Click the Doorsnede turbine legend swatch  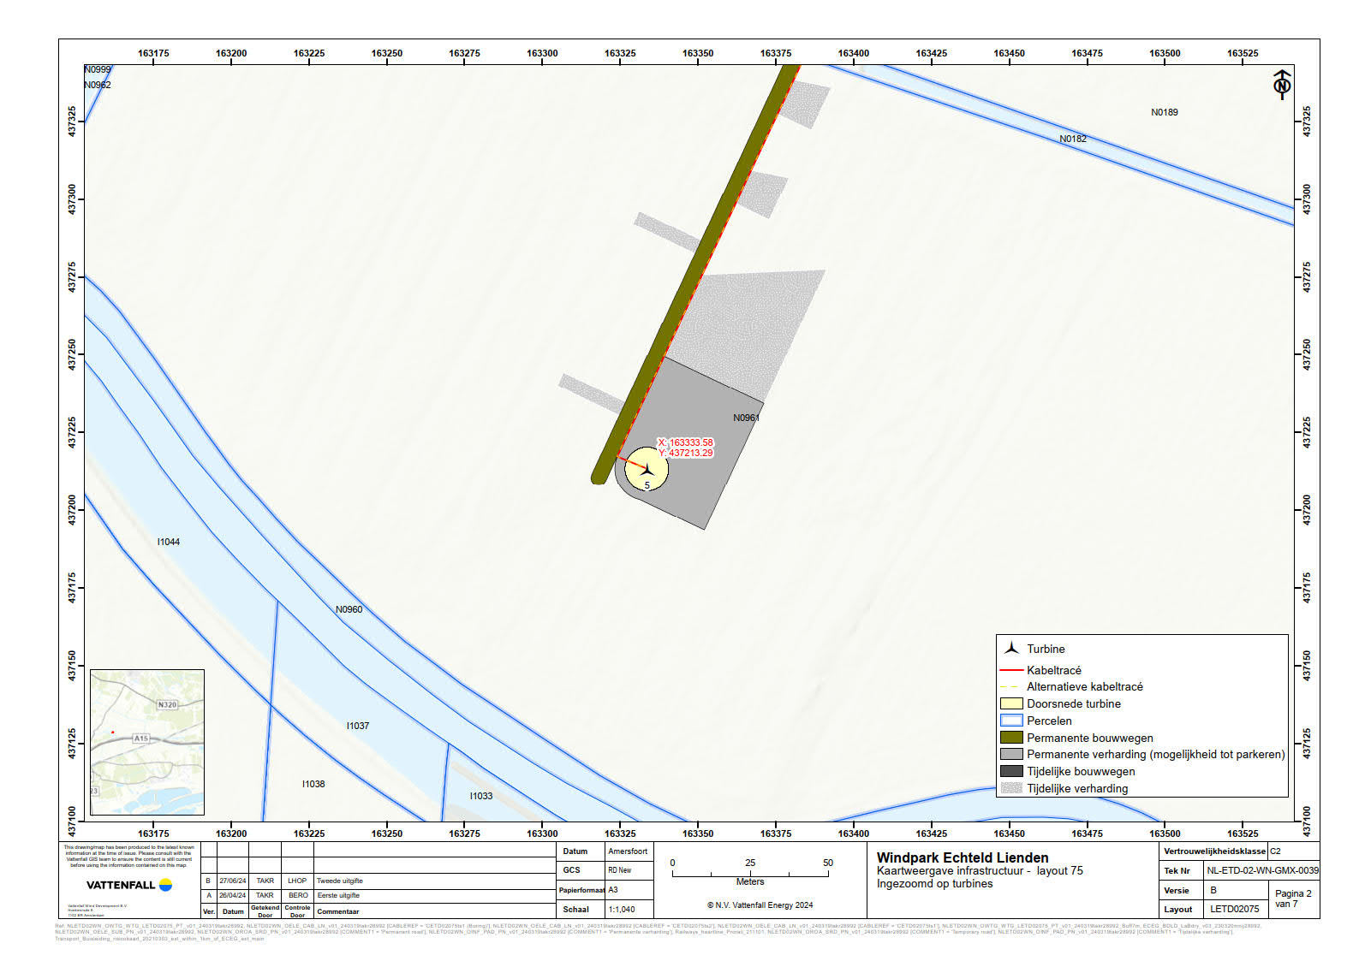(x=1011, y=703)
